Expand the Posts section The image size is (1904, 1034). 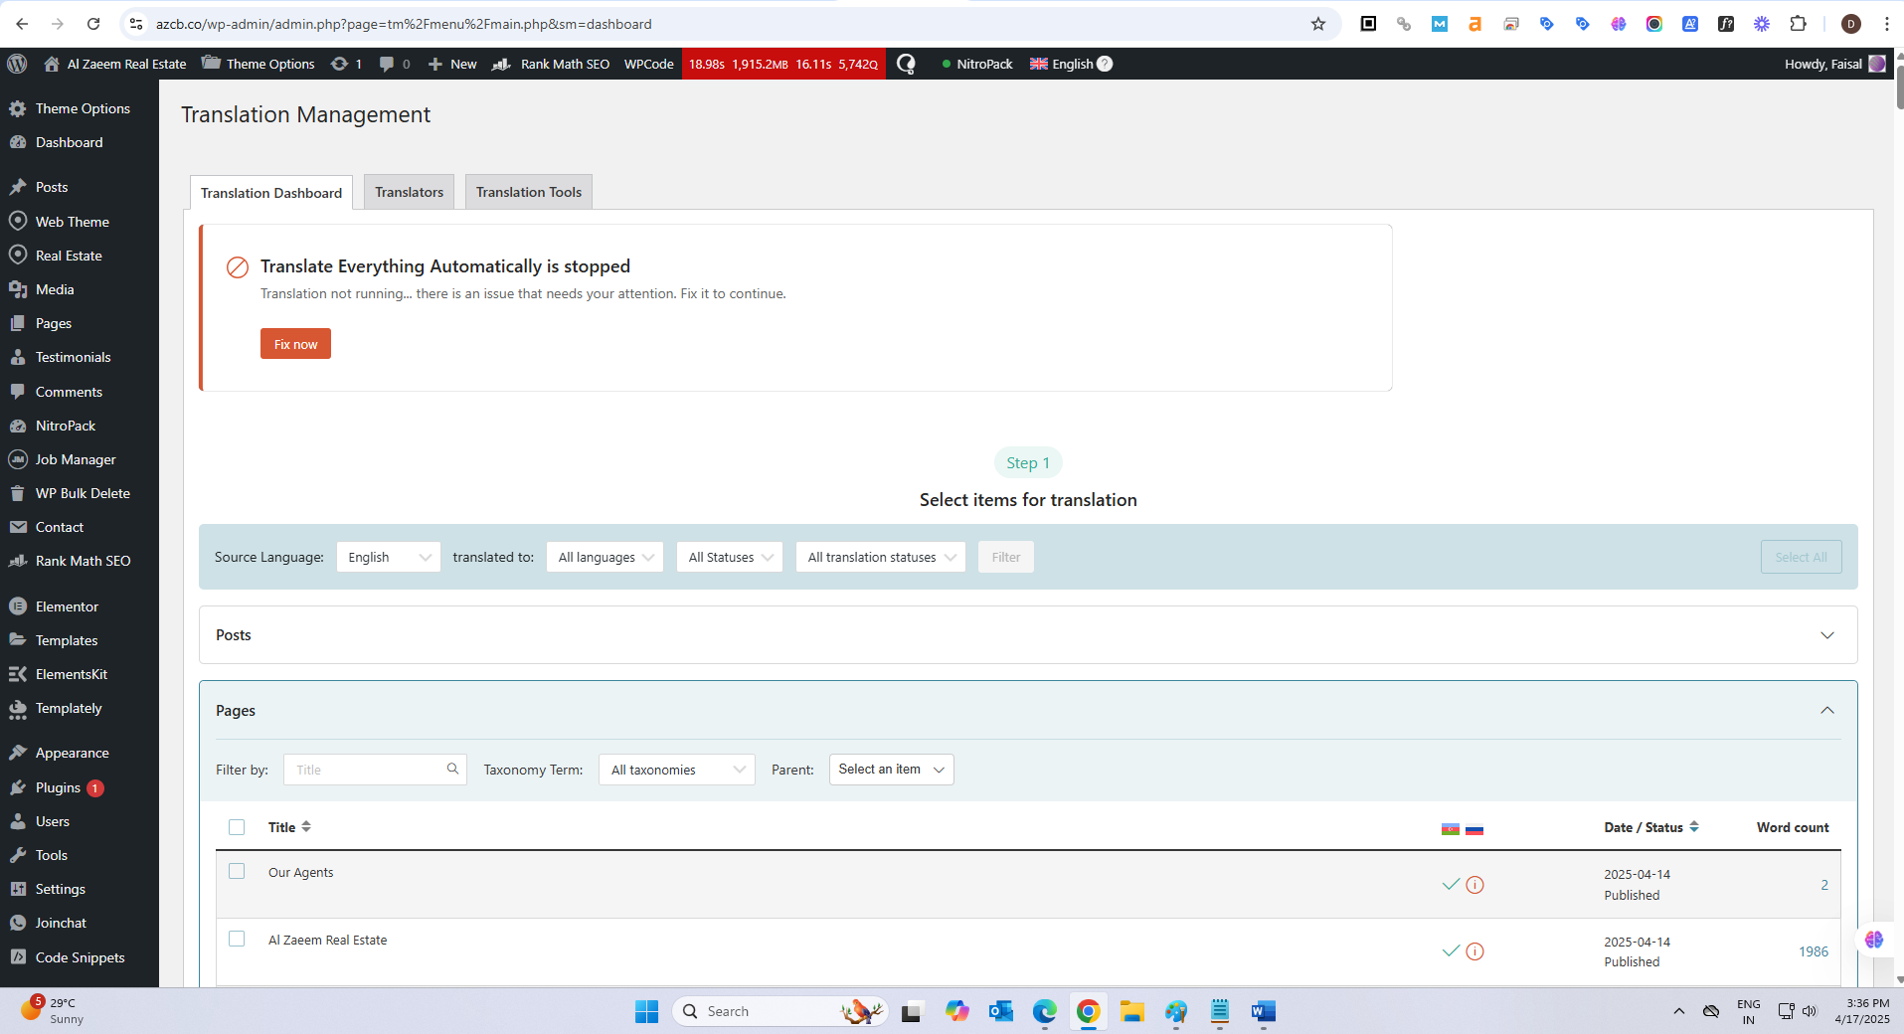coord(1826,635)
